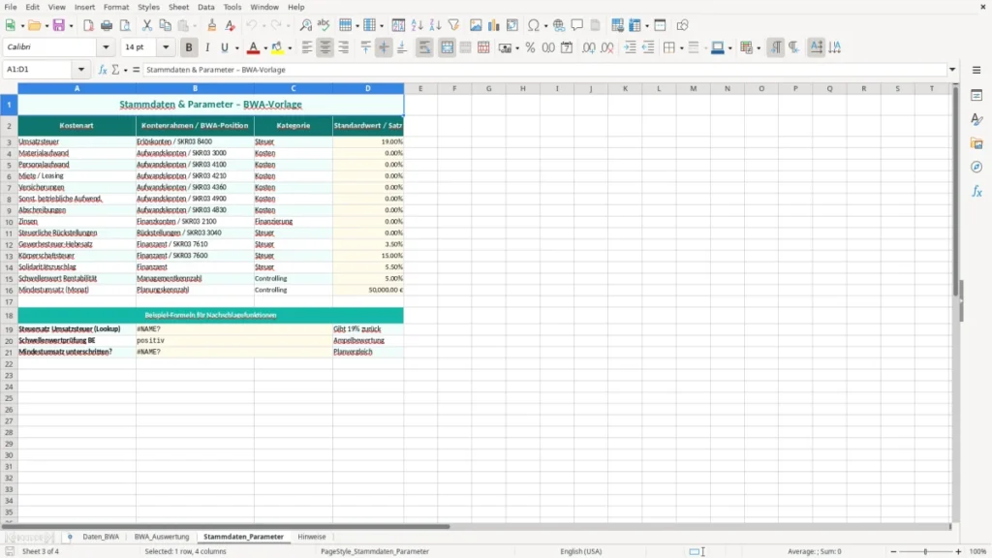Click the Save document icon

[x=59, y=25]
